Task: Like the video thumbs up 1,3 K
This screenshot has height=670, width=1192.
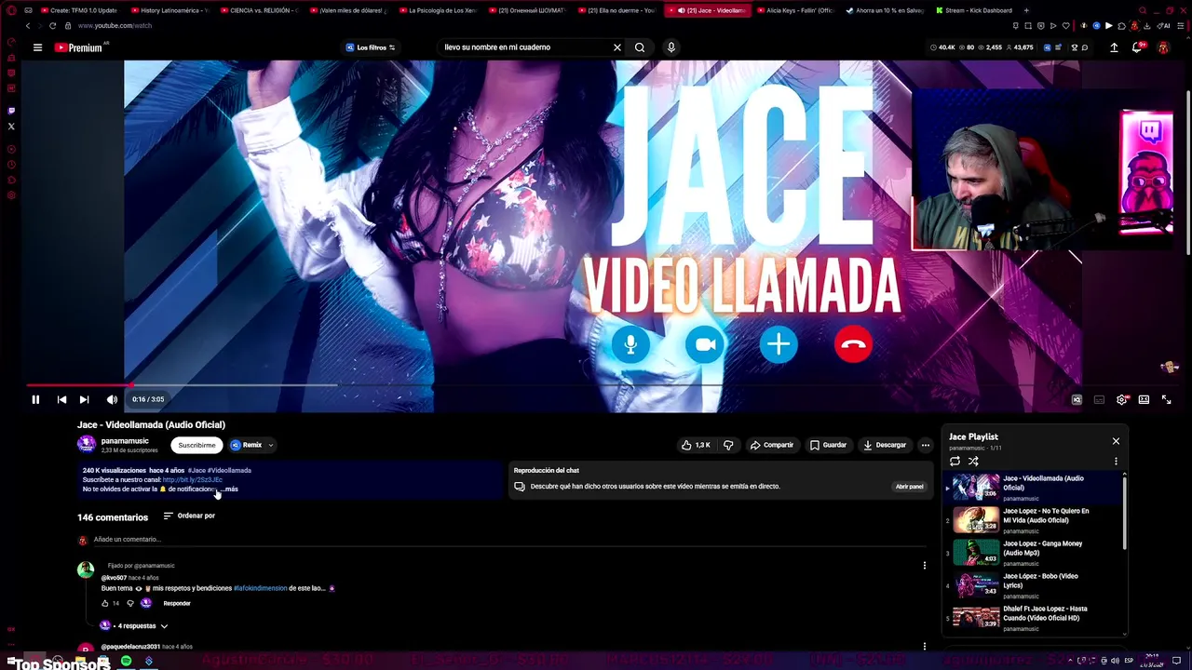Action: pyautogui.click(x=696, y=445)
